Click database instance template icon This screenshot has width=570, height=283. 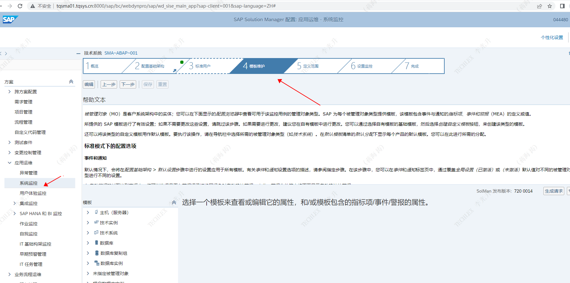(x=97, y=263)
